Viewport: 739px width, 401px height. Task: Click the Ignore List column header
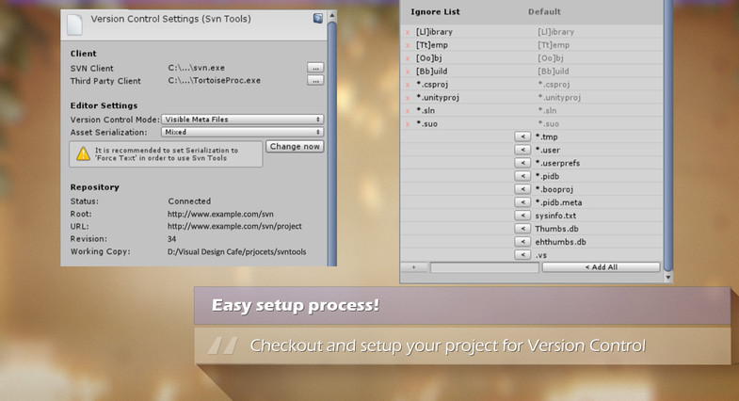click(x=435, y=12)
